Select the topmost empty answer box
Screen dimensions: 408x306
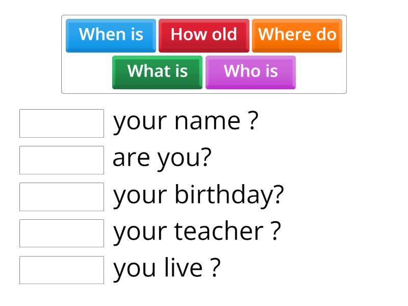(62, 123)
